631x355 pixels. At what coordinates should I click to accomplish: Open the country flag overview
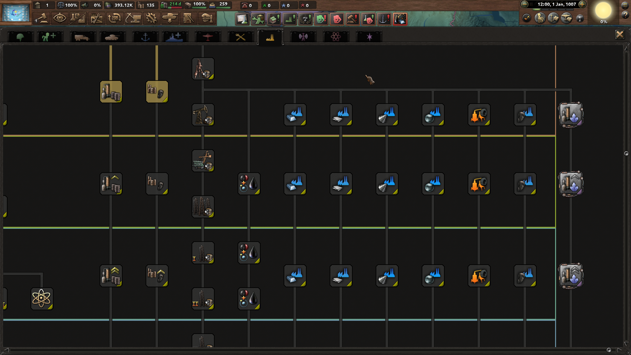point(16,12)
